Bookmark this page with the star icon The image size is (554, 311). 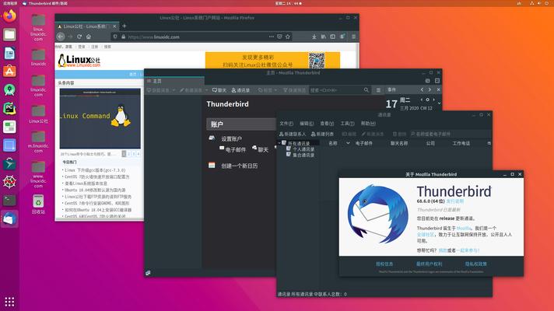pos(288,37)
